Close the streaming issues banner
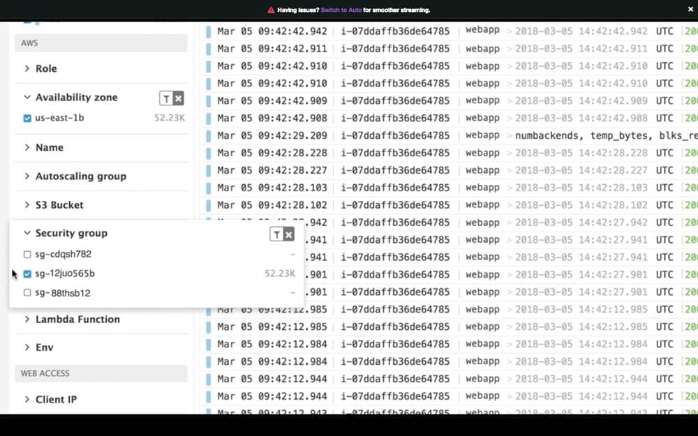The image size is (698, 436). (x=690, y=10)
